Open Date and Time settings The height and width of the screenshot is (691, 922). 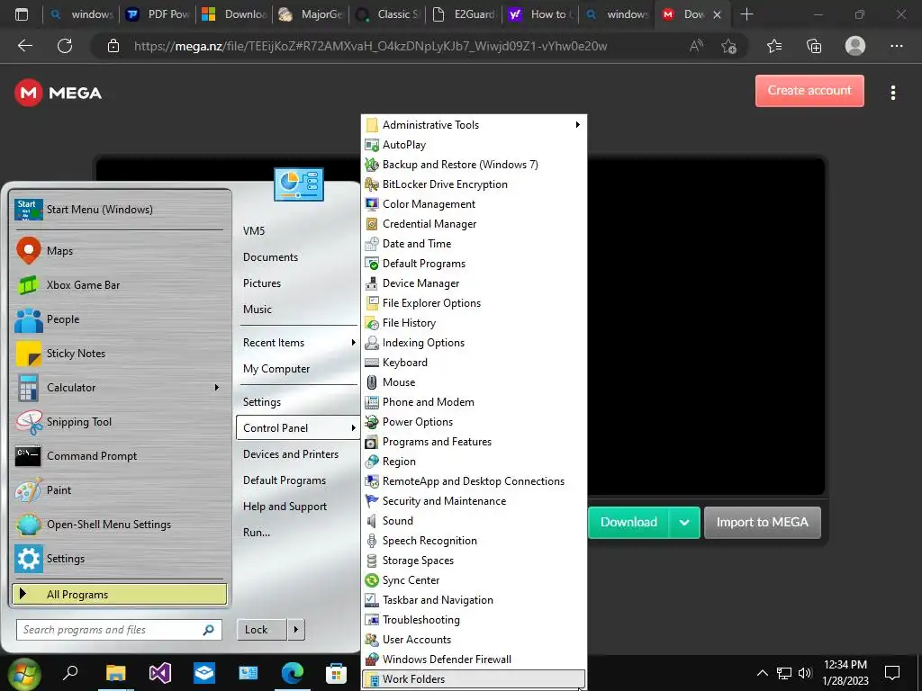[474, 244]
